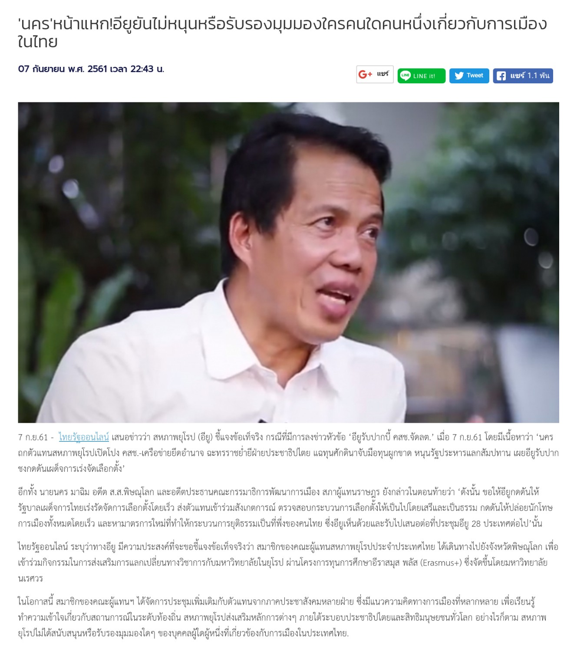Click Facebook share count '1.1 พัน'
Screen dimensions: 577x651
click(x=538, y=76)
